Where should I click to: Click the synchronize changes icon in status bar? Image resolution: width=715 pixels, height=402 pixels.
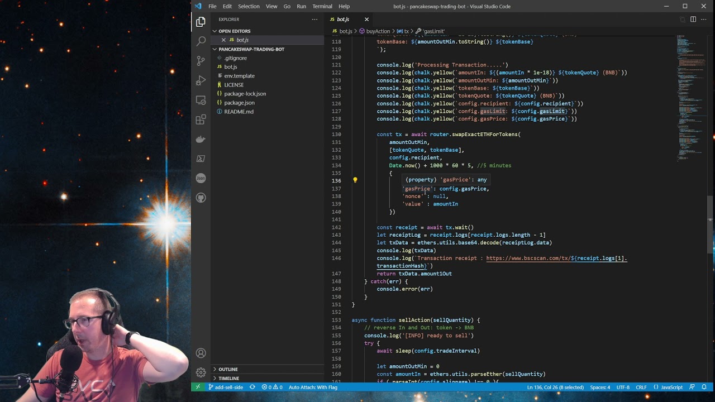click(252, 387)
